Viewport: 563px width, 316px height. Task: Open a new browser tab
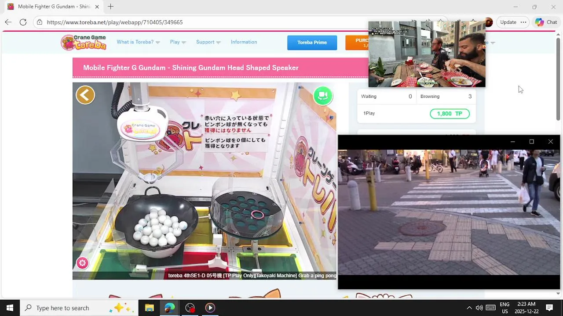pyautogui.click(x=110, y=7)
